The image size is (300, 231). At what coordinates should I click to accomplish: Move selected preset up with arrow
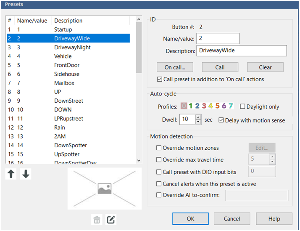tap(11, 174)
